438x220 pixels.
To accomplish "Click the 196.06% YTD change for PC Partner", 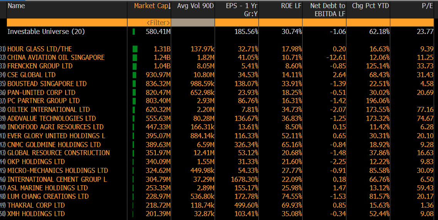I will point(378,101).
